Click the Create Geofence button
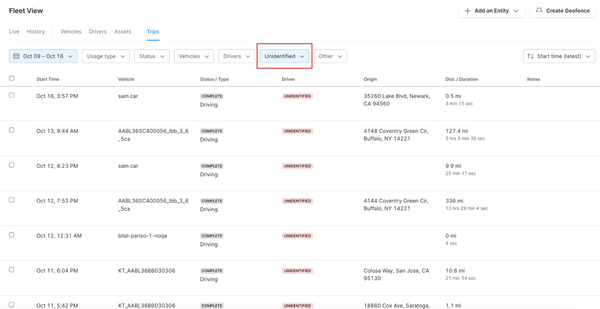600x309 pixels. pos(562,11)
